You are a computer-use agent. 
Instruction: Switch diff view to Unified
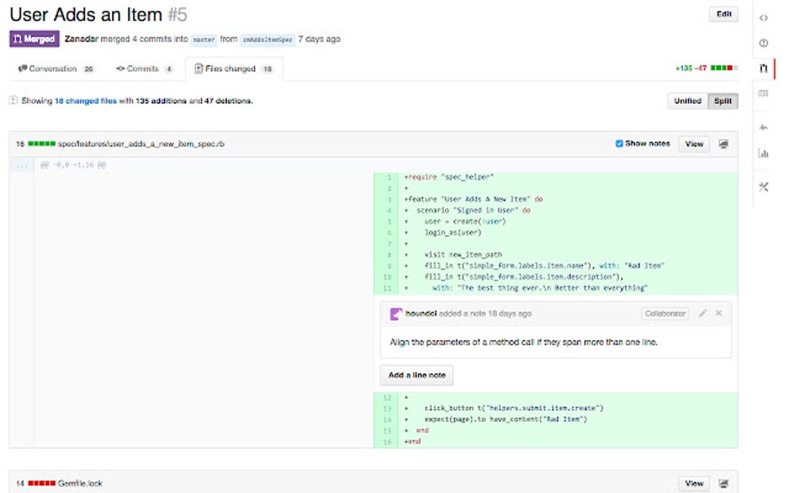[x=687, y=101]
